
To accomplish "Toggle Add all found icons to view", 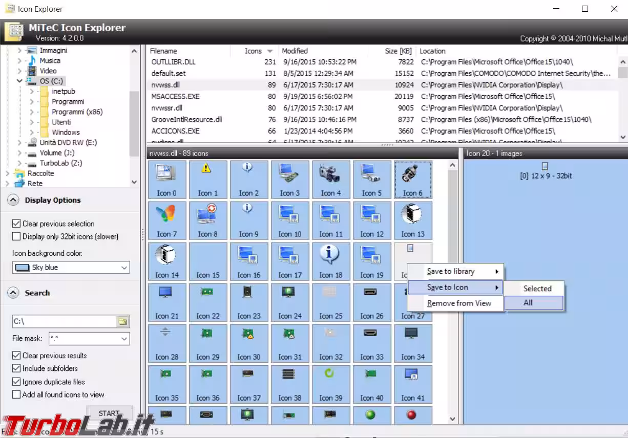I will 16,395.
